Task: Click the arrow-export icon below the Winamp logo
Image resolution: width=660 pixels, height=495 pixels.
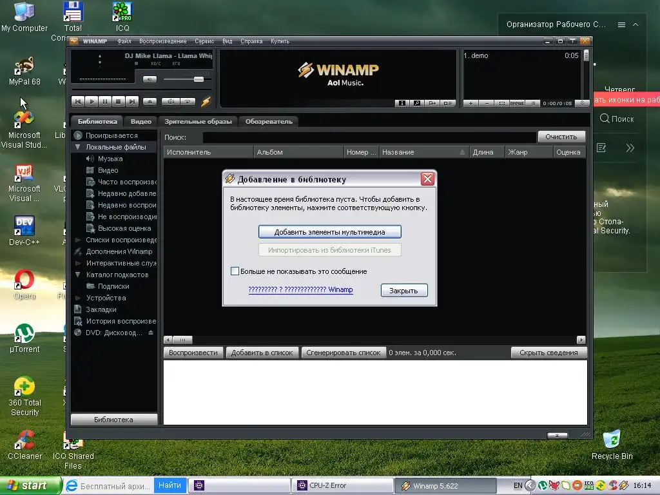Action: pos(432,103)
